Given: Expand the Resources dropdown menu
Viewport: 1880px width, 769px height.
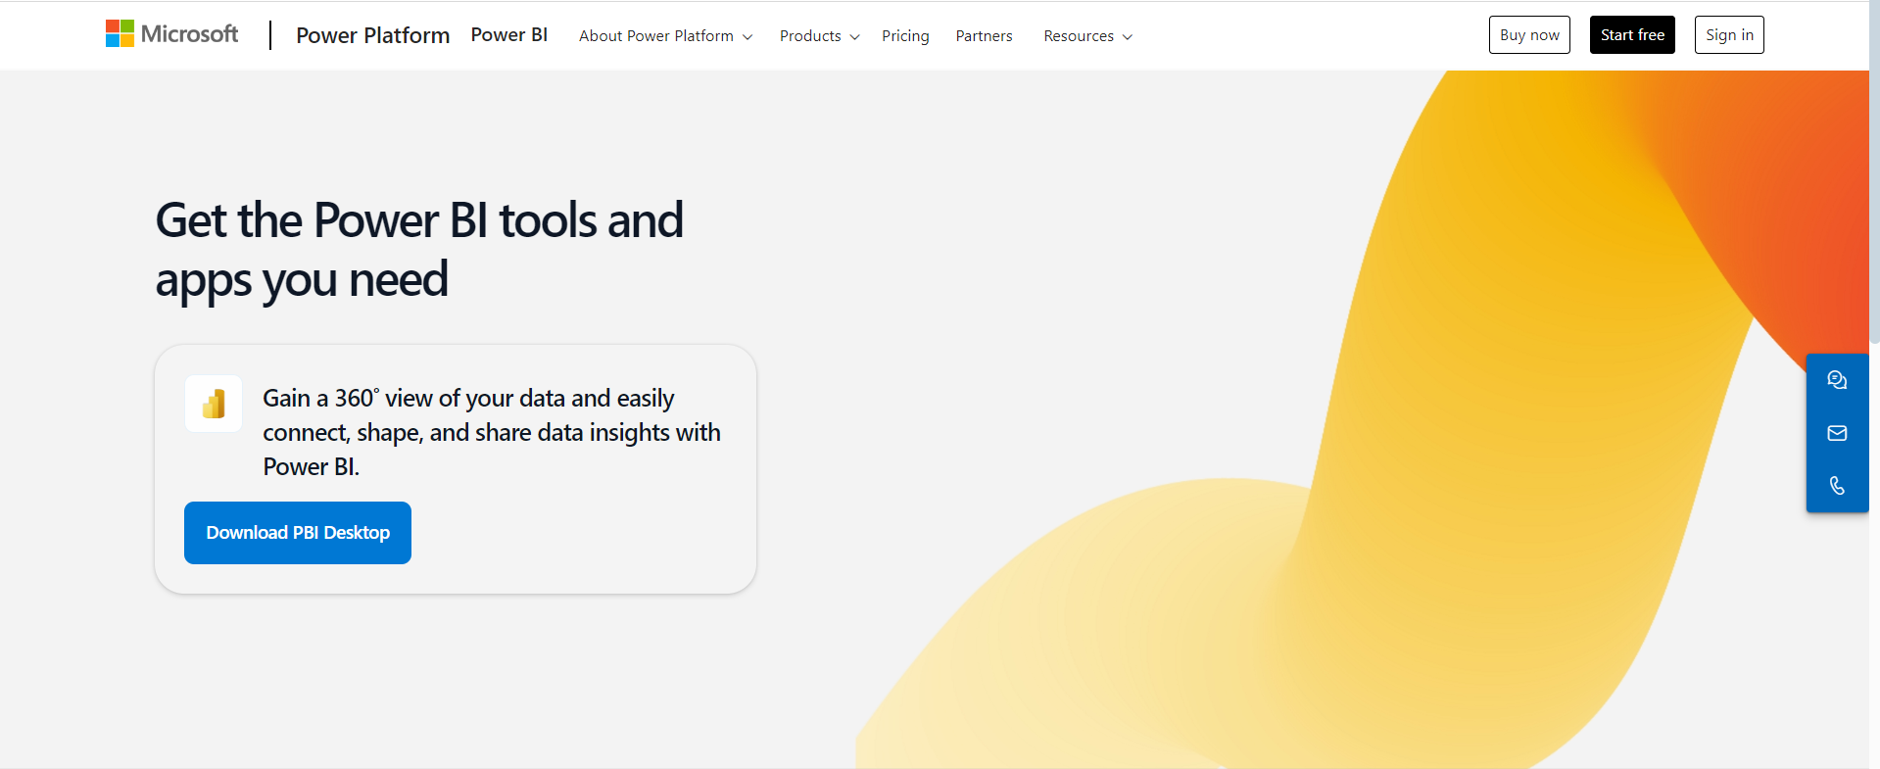Looking at the screenshot, I should 1087,36.
